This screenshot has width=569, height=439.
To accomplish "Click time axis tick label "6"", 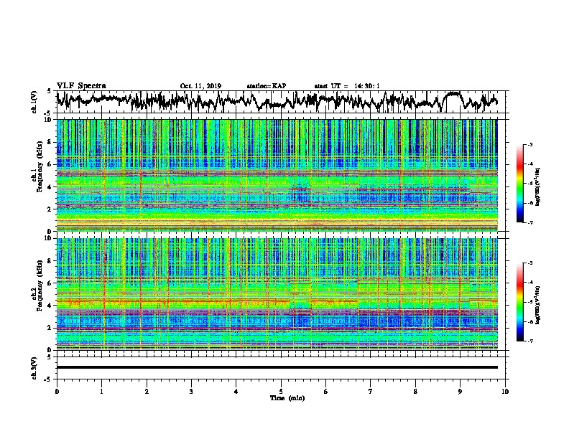I will point(326,392).
